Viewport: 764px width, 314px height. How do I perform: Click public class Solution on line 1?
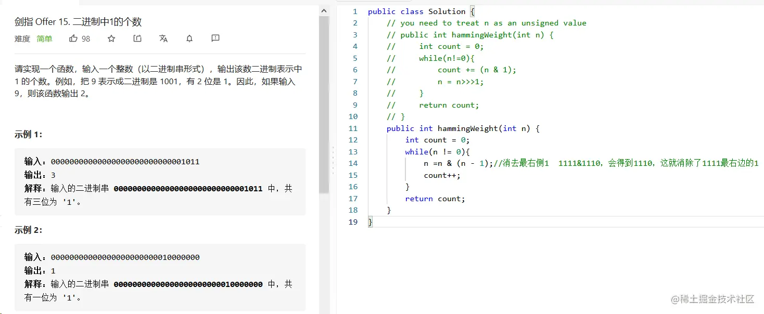[416, 11]
